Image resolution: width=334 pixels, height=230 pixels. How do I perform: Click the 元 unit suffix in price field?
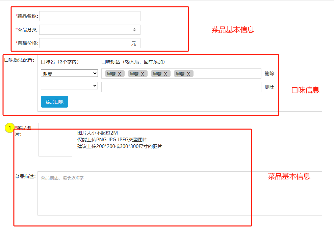(x=134, y=44)
